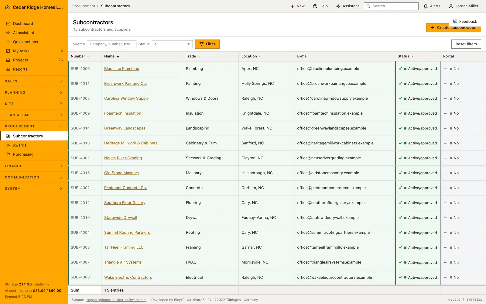
Task: Click the green checkmark for Tar Heel Framing
Action: click(x=400, y=247)
